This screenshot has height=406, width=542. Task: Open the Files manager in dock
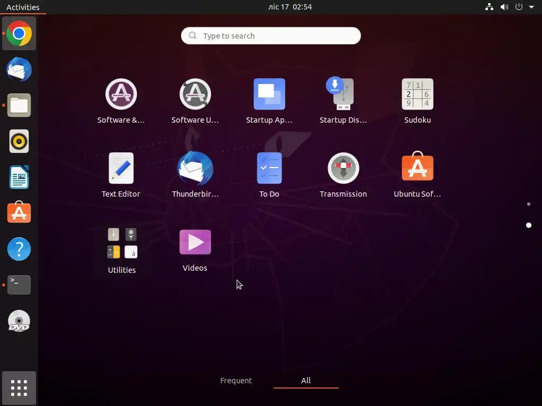[19, 105]
